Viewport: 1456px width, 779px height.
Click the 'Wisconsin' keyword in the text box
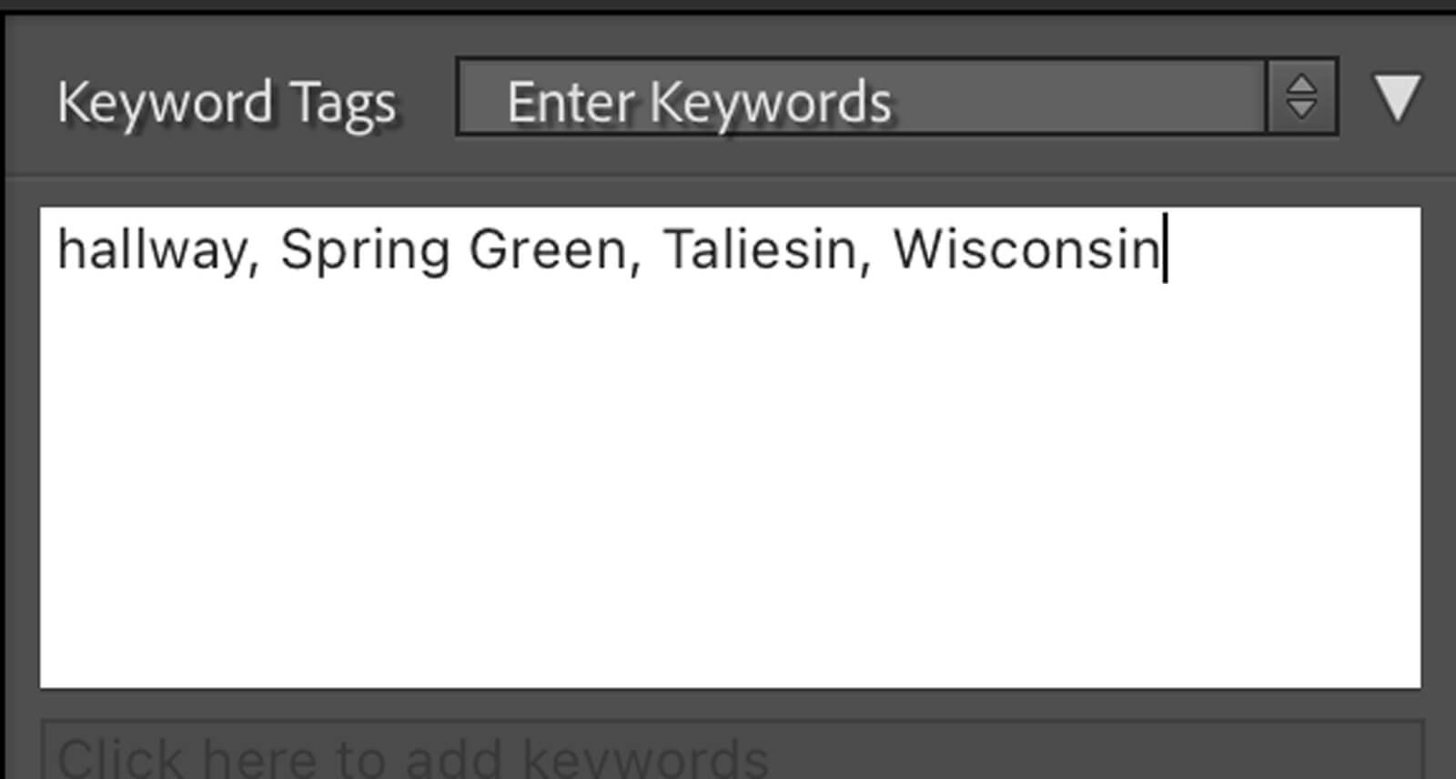point(1025,249)
